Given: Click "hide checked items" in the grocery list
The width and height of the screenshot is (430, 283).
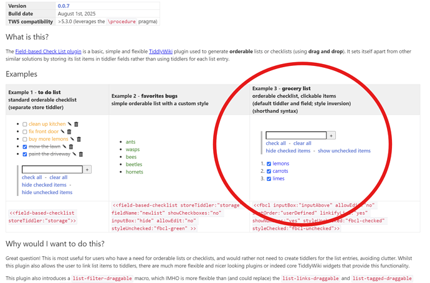Looking at the screenshot, I should (288, 151).
